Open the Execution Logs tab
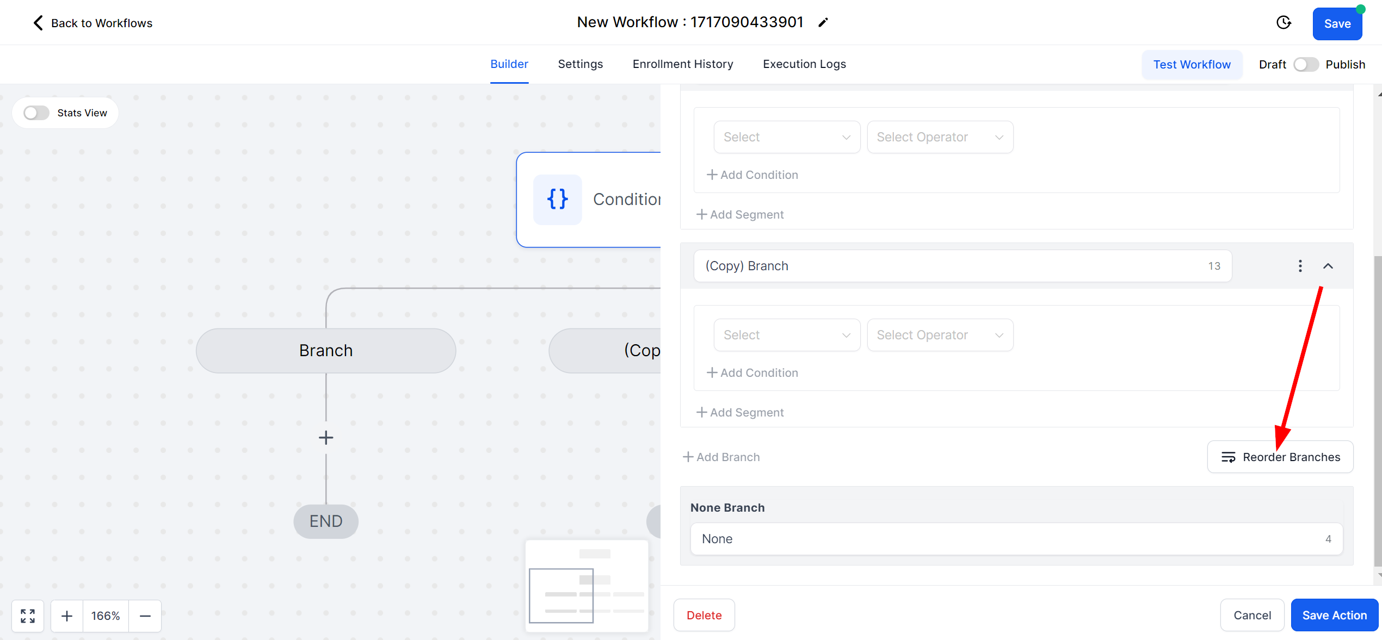 click(804, 64)
